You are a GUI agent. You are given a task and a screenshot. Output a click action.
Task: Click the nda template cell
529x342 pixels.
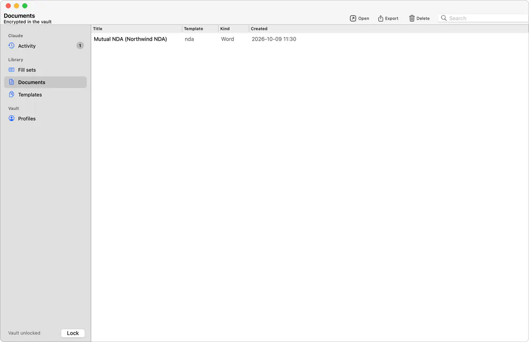pyautogui.click(x=189, y=39)
